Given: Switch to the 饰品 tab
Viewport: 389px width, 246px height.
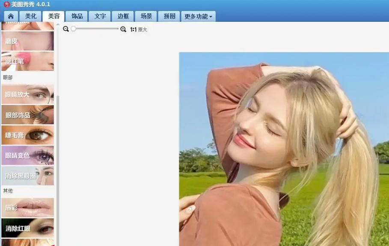Looking at the screenshot, I should (77, 16).
